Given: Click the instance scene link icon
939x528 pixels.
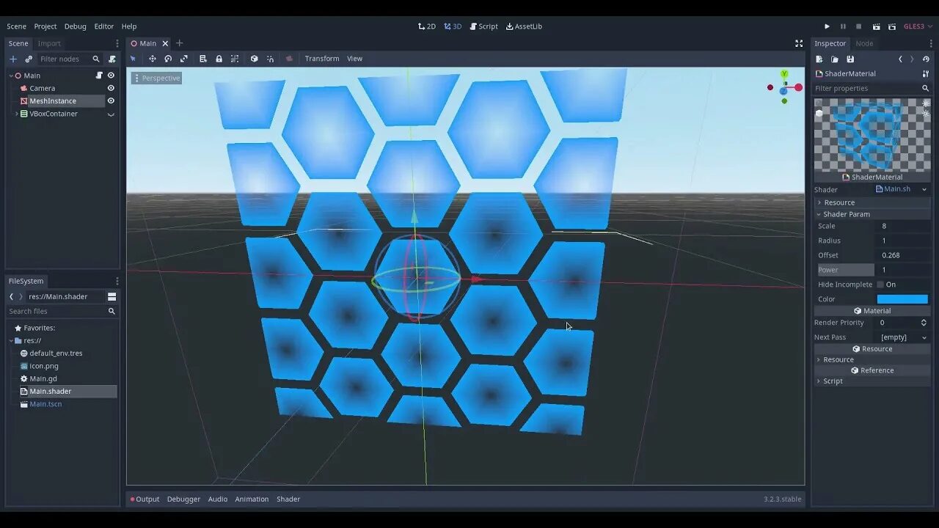Looking at the screenshot, I should coord(29,59).
